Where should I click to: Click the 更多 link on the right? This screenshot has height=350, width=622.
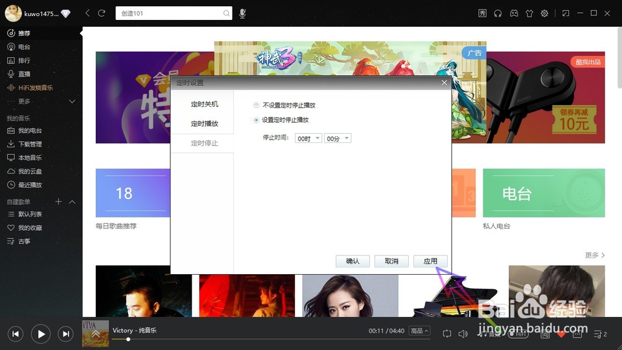pos(595,256)
